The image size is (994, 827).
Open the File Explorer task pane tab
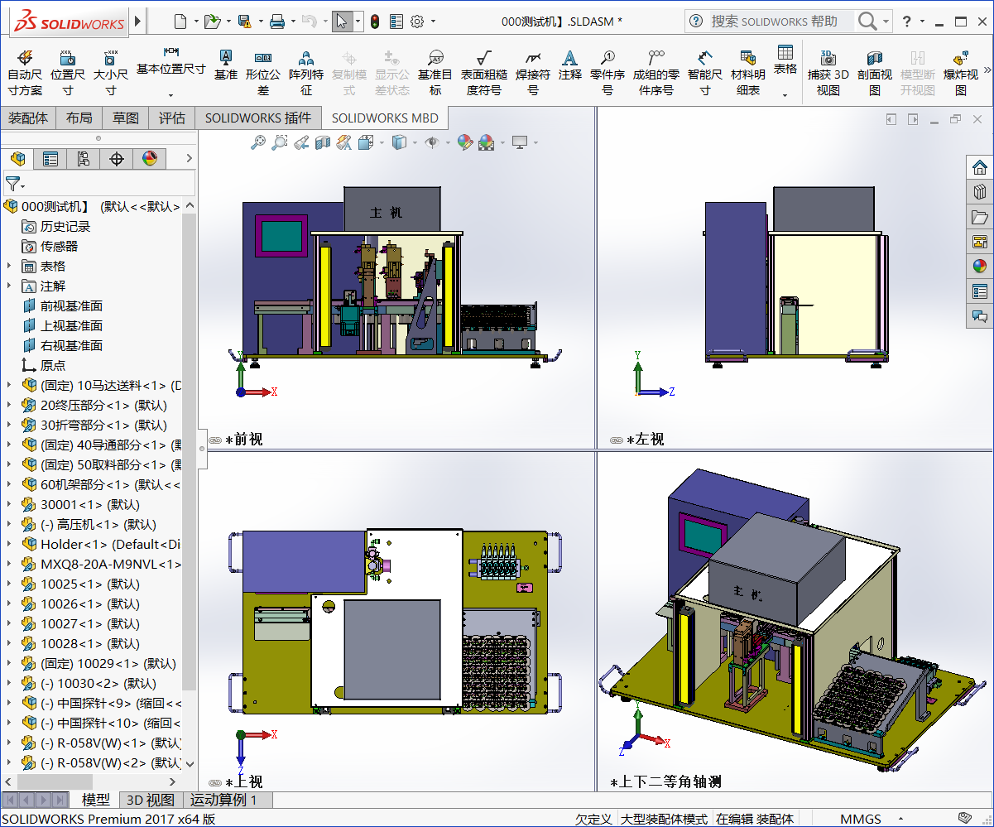[980, 217]
